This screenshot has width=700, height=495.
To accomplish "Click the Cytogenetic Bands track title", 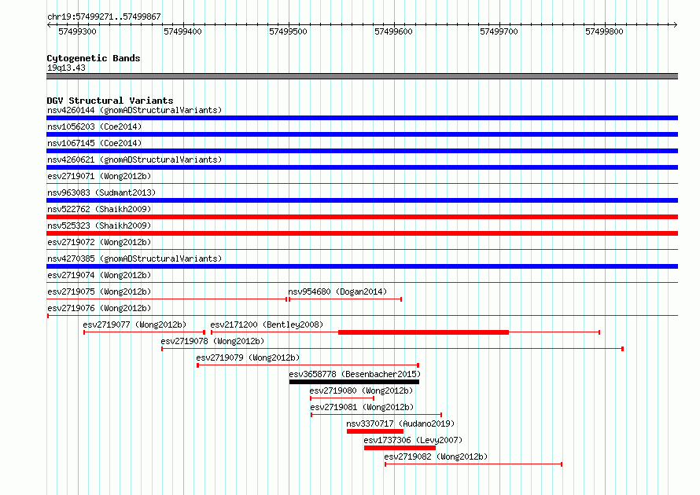I will tap(94, 58).
